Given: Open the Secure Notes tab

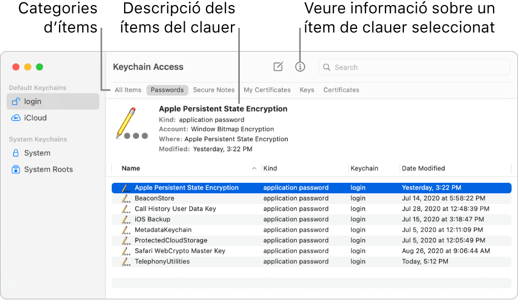Looking at the screenshot, I should point(214,90).
